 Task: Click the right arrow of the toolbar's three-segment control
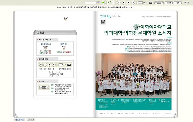coord(162,3)
